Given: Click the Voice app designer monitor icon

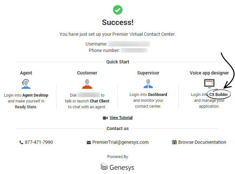Looking at the screenshot, I should click(x=209, y=84).
